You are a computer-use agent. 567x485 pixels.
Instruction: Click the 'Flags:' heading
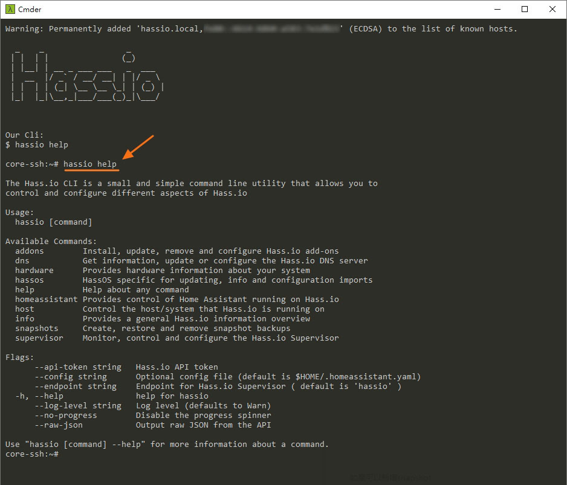pyautogui.click(x=19, y=358)
